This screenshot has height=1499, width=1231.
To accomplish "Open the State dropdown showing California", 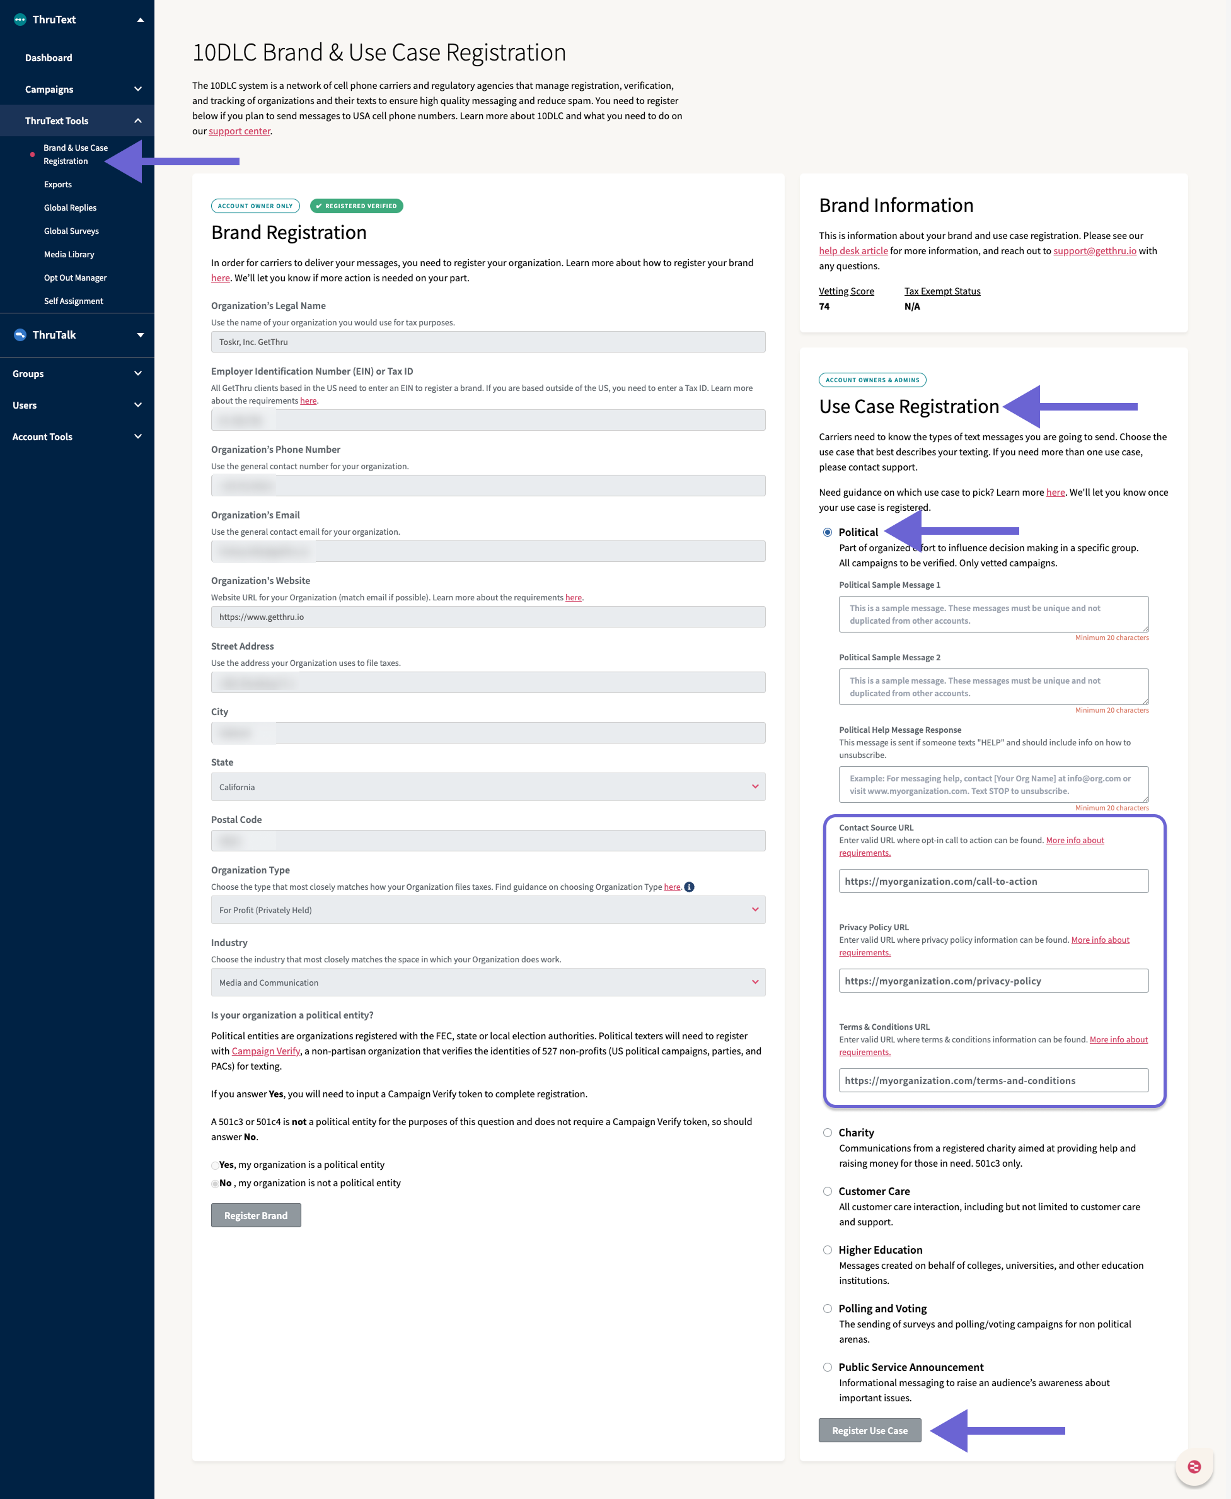I will (x=488, y=786).
